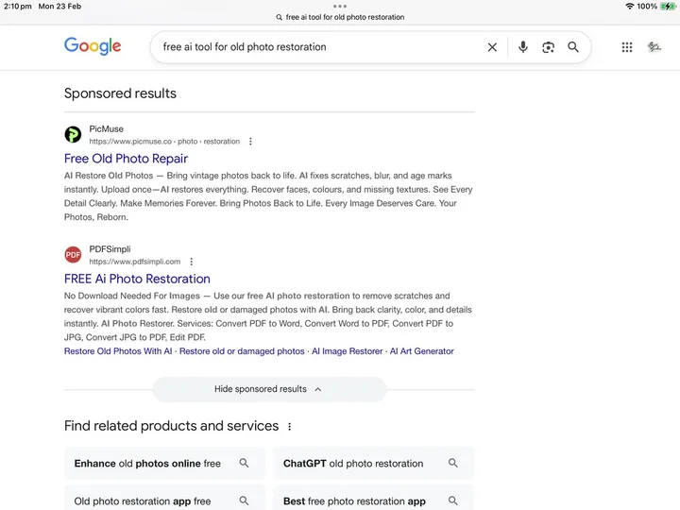Open Google Lens image search
The height and width of the screenshot is (510, 680).
coord(548,47)
